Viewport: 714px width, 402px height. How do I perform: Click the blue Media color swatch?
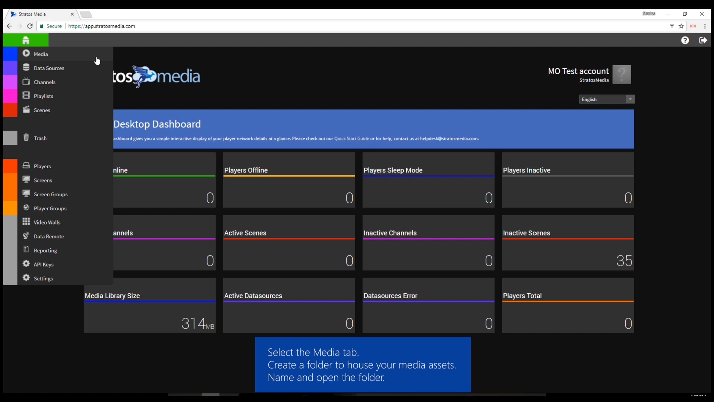point(10,54)
